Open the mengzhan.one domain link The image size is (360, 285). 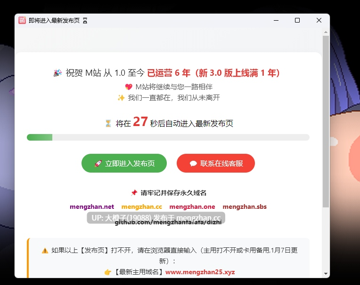click(192, 206)
